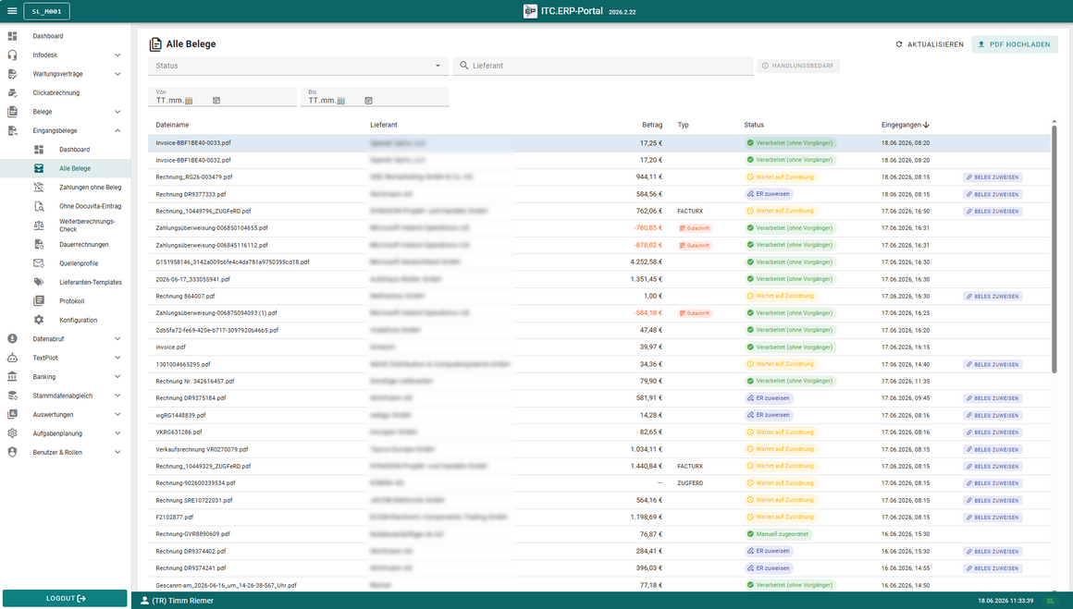This screenshot has height=609, width=1073.
Task: Sort by the Betrag column header
Action: [652, 125]
